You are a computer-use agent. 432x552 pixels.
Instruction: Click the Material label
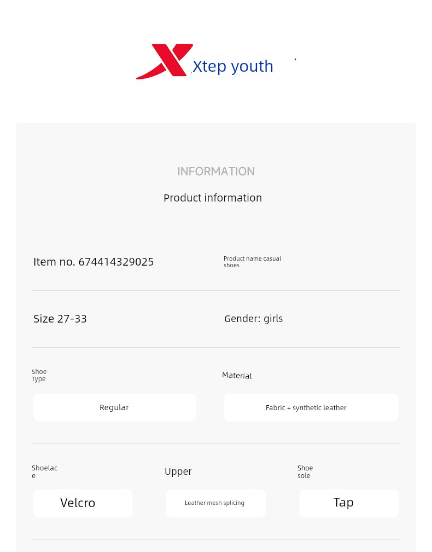237,375
